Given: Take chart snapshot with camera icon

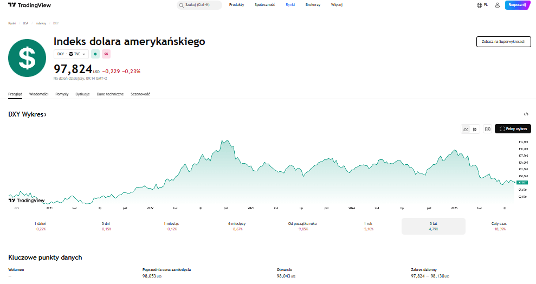Looking at the screenshot, I should [x=487, y=129].
